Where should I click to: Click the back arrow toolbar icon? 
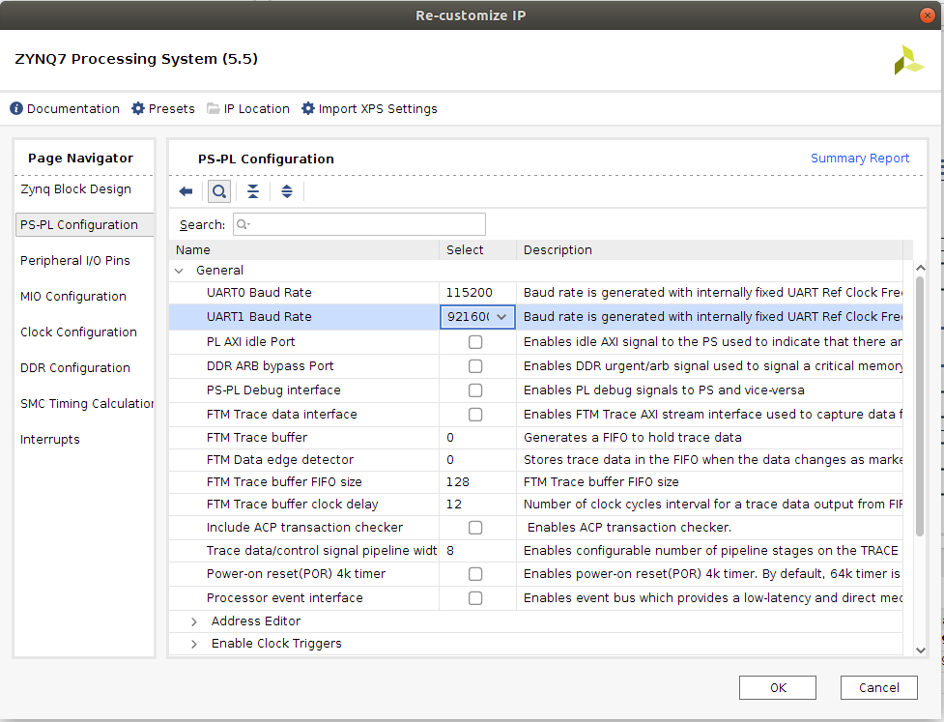pos(186,191)
